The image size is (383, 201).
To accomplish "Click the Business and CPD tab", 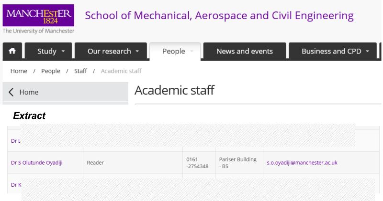I will pyautogui.click(x=333, y=51).
